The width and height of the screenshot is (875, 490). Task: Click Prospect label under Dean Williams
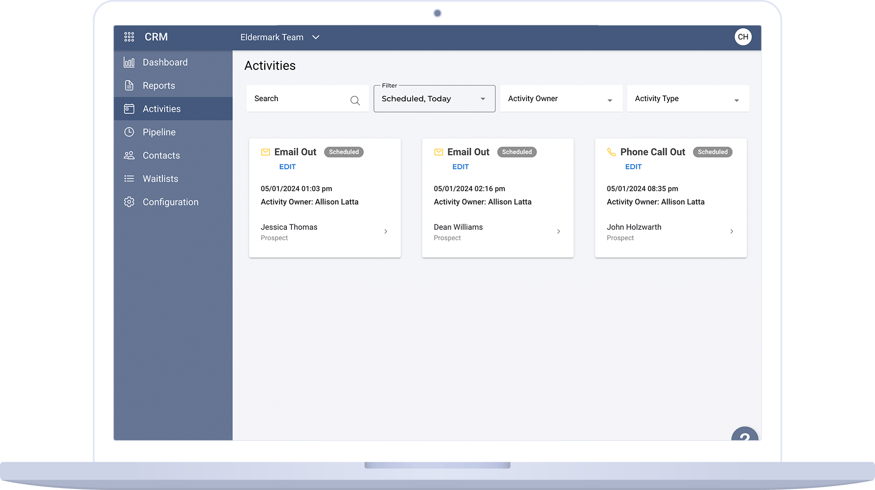(447, 238)
